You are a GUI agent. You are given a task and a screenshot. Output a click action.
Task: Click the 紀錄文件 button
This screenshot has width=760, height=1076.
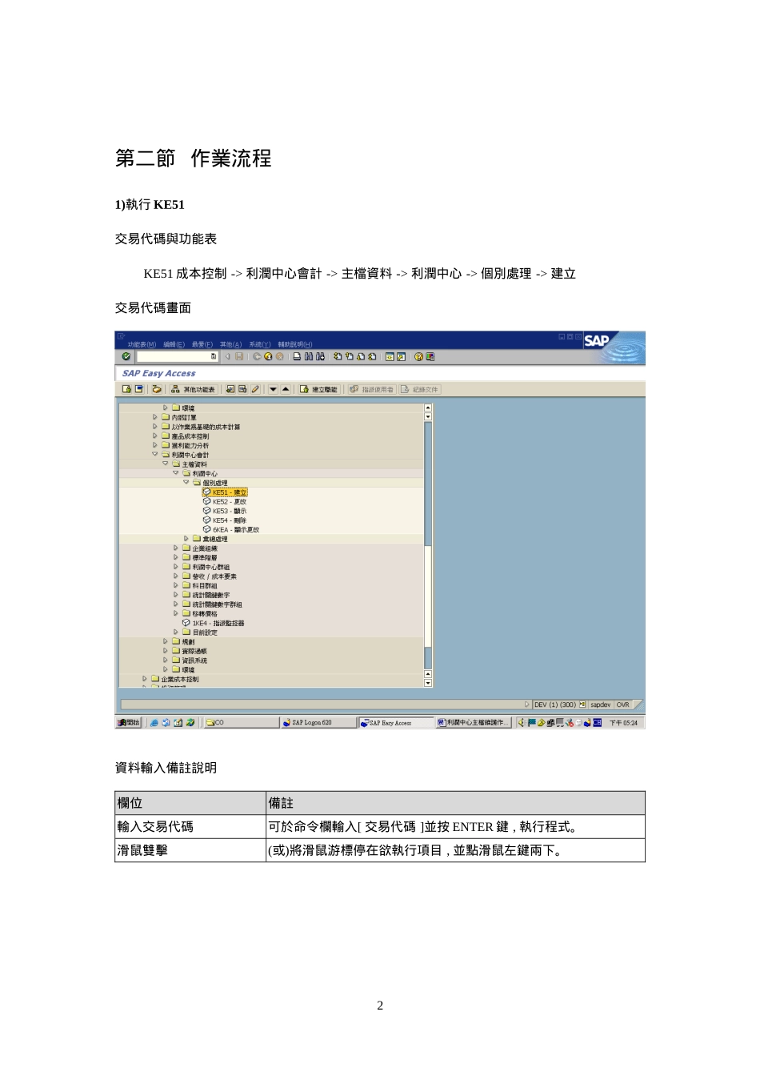(420, 389)
